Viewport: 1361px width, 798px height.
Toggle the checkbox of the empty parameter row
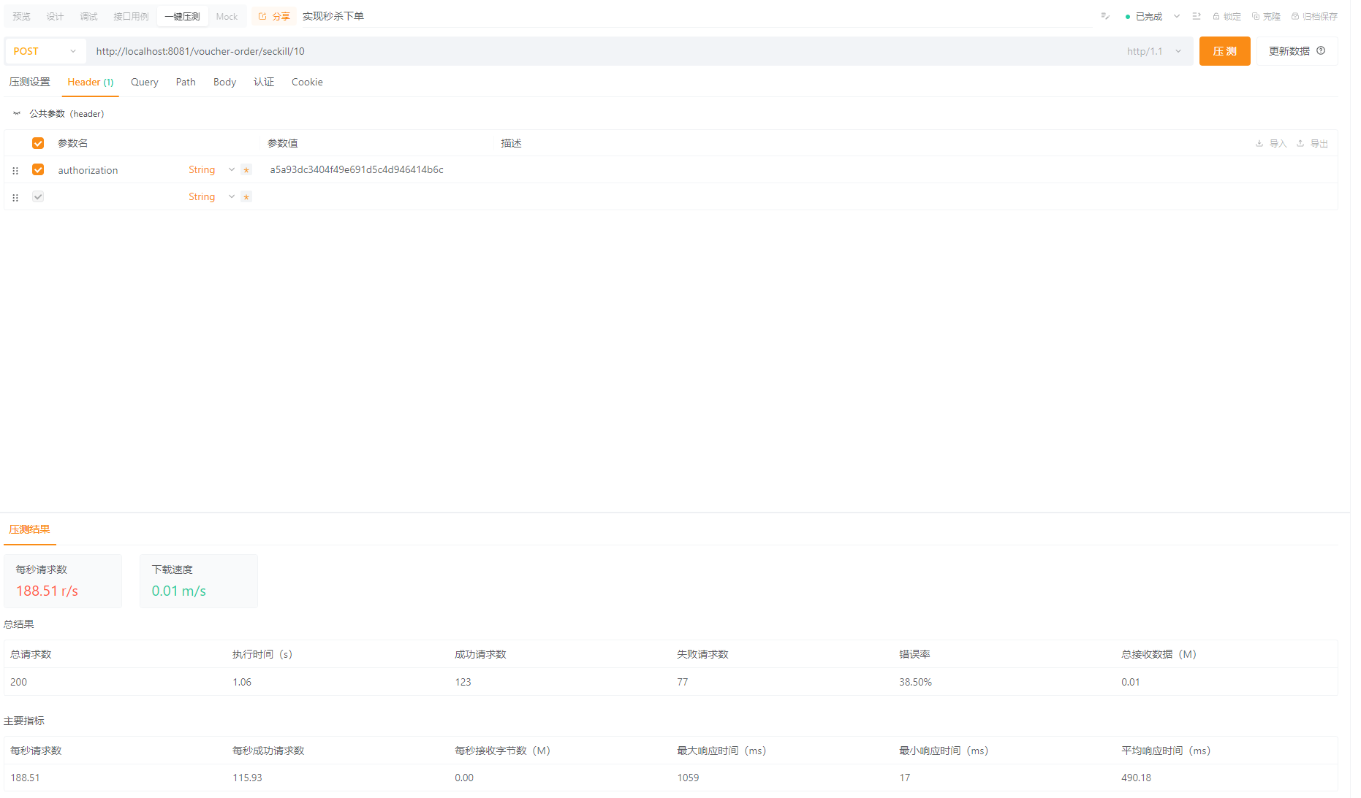pos(38,196)
